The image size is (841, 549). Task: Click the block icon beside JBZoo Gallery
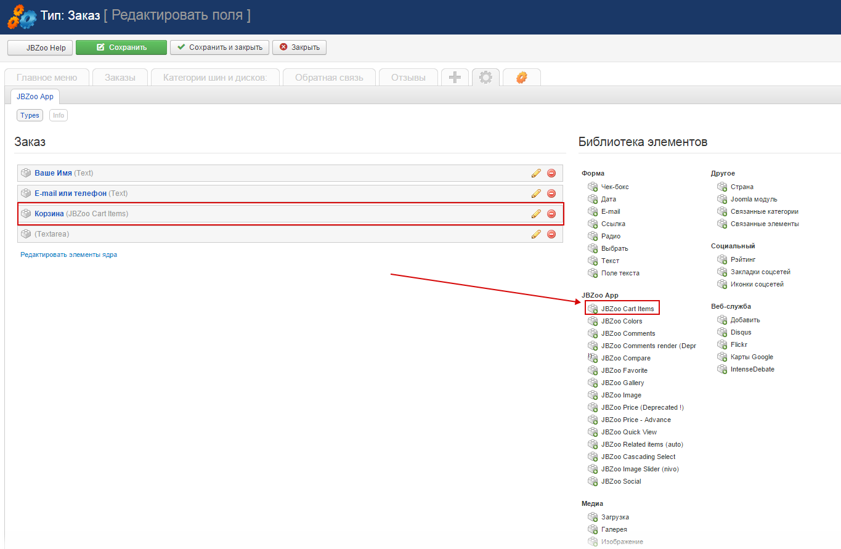point(593,383)
